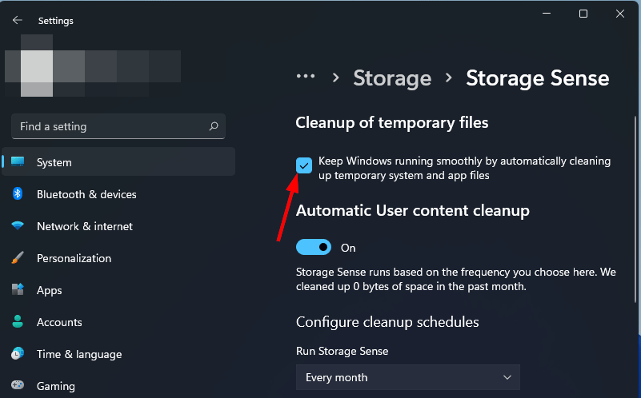The width and height of the screenshot is (641, 398).
Task: Click the vertical scrollbar of the settings page
Action: [x=636, y=209]
